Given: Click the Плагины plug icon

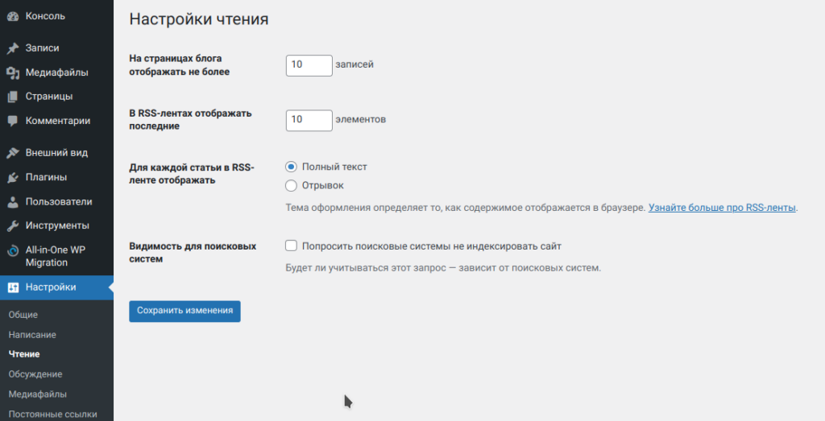Looking at the screenshot, I should pos(13,177).
